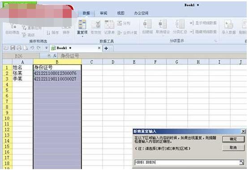
Task: Close the 拒绝重复输入 dialog
Action: (x=243, y=131)
